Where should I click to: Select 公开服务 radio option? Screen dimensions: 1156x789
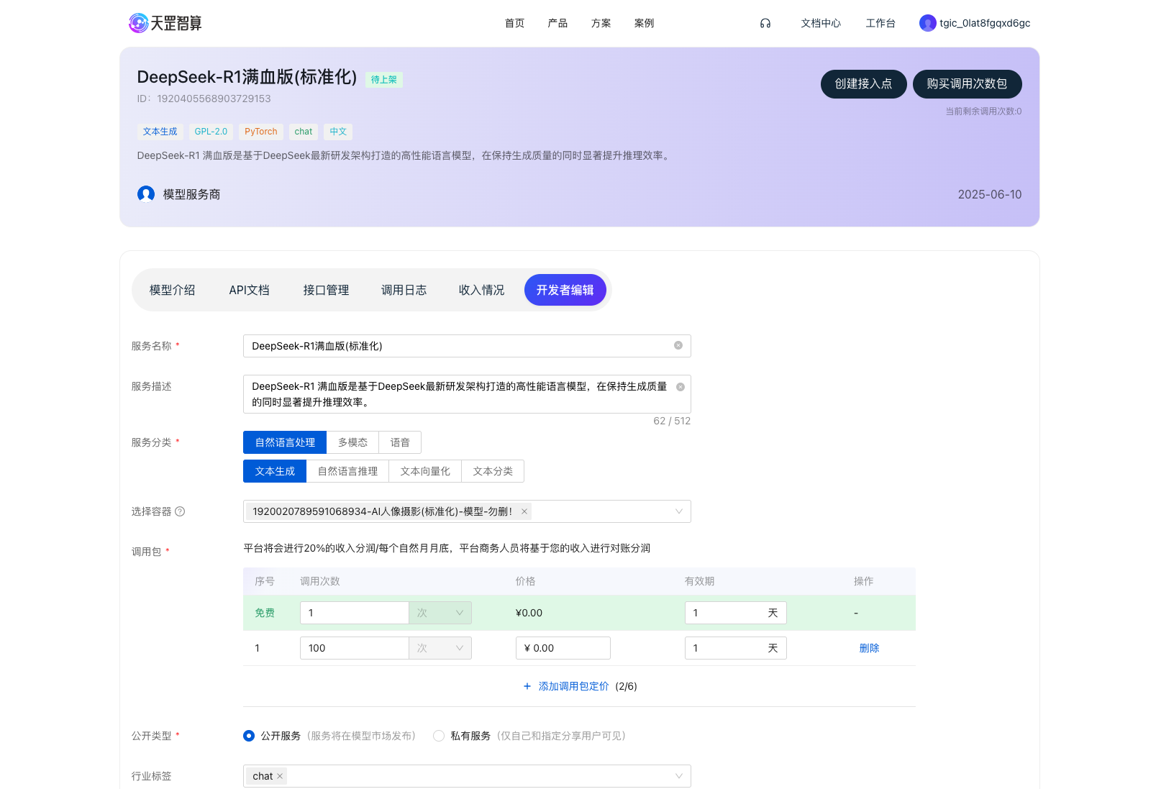[249, 736]
